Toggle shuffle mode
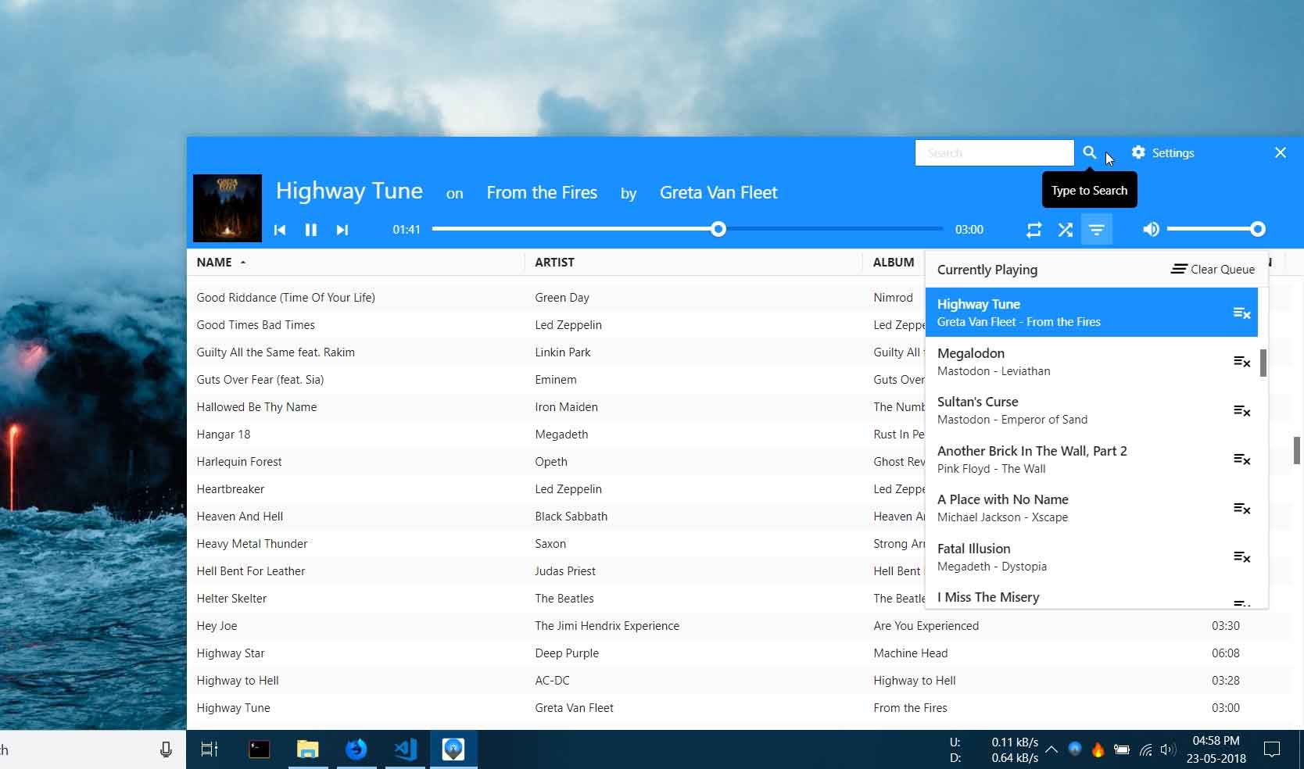This screenshot has width=1304, height=769. (1065, 230)
